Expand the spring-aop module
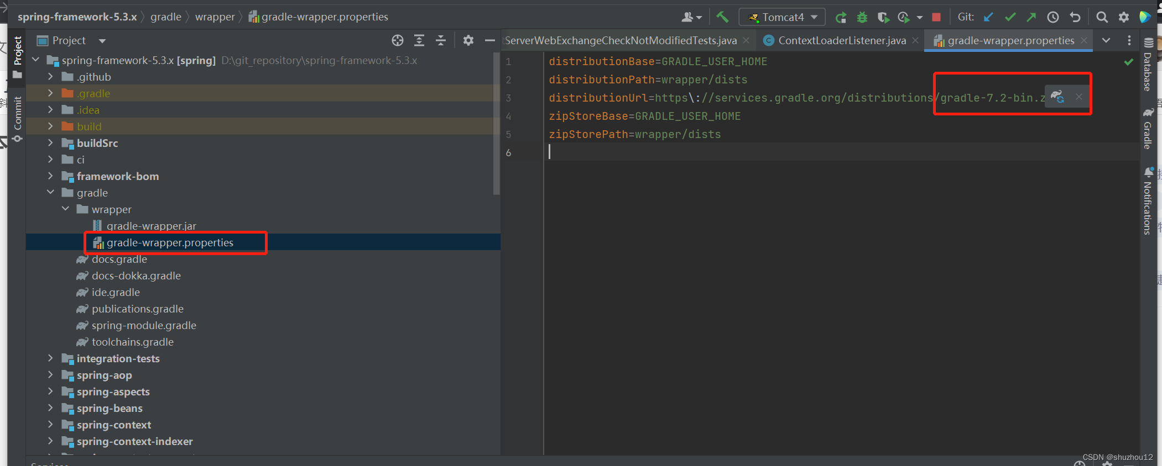This screenshot has height=466, width=1162. 50,374
